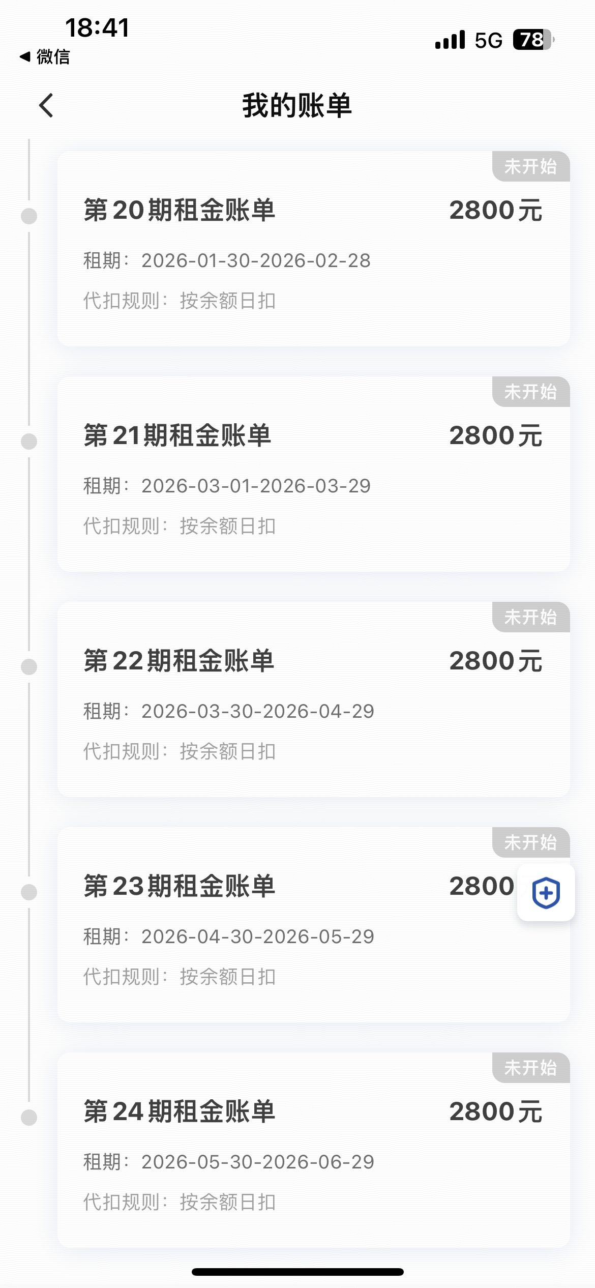The width and height of the screenshot is (595, 1288).
Task: Tap timeline dot beside 第22期 bill
Action: 29,667
